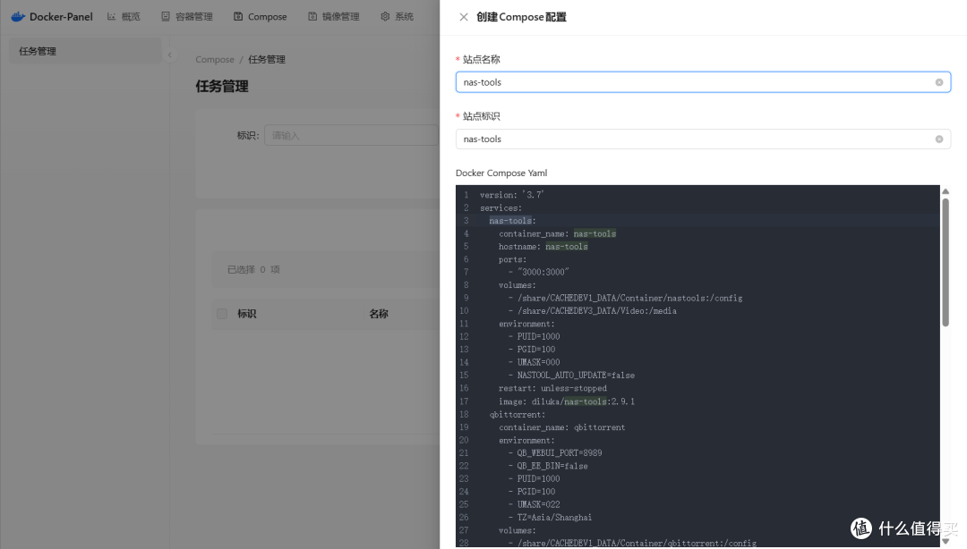967x549 pixels.
Task: Click the scrollbar down arrow in the drawer
Action: point(946,540)
